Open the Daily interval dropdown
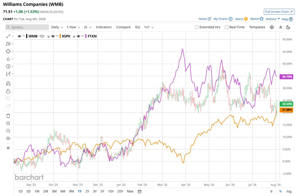298x196 pixels. (57, 27)
